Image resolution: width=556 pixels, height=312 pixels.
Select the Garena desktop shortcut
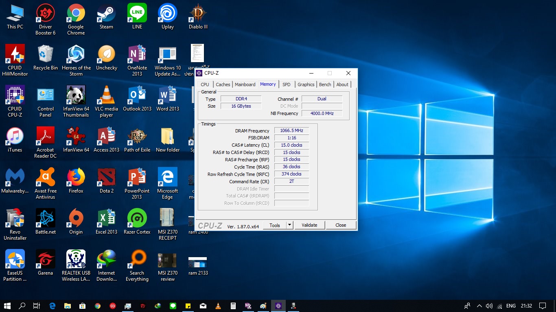[x=46, y=263]
